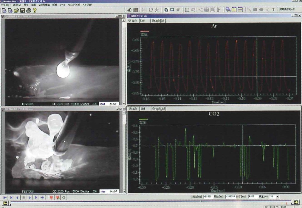The image size is (302, 208).
Task: Open help with the yellow question mark
Action: [x=35, y=10]
